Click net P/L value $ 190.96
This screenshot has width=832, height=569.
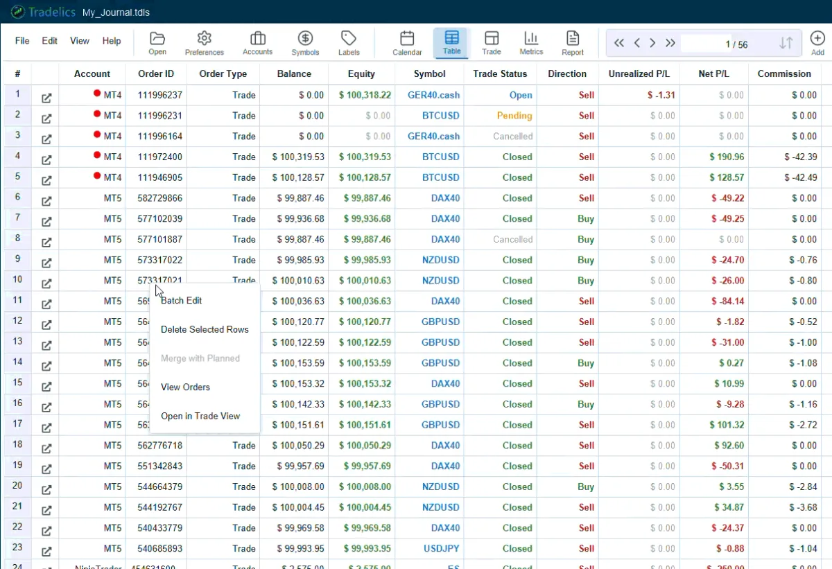727,157
